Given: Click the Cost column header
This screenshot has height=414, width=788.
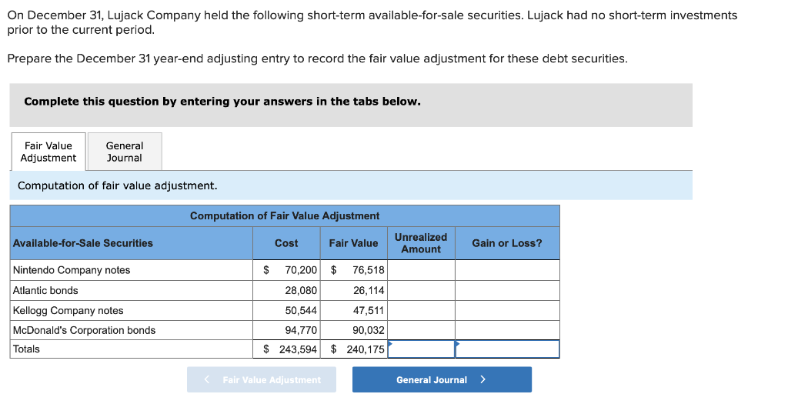Looking at the screenshot, I should 286,243.
